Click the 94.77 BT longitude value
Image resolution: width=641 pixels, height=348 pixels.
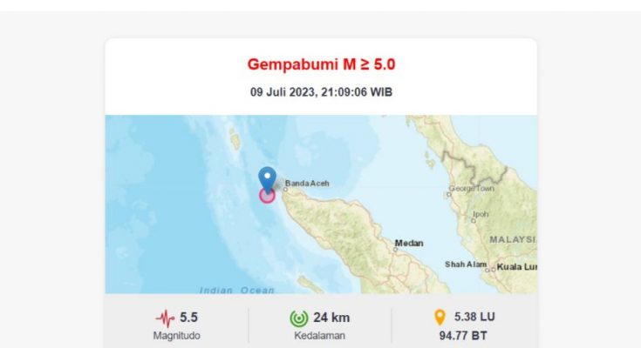(x=463, y=336)
